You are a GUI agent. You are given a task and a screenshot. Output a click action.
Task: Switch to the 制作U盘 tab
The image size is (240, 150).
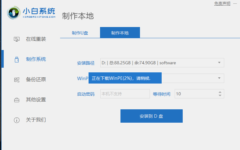point(80,33)
